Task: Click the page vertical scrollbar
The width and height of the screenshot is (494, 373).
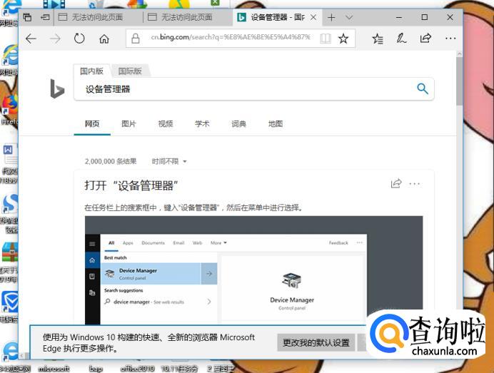Action: (x=459, y=81)
